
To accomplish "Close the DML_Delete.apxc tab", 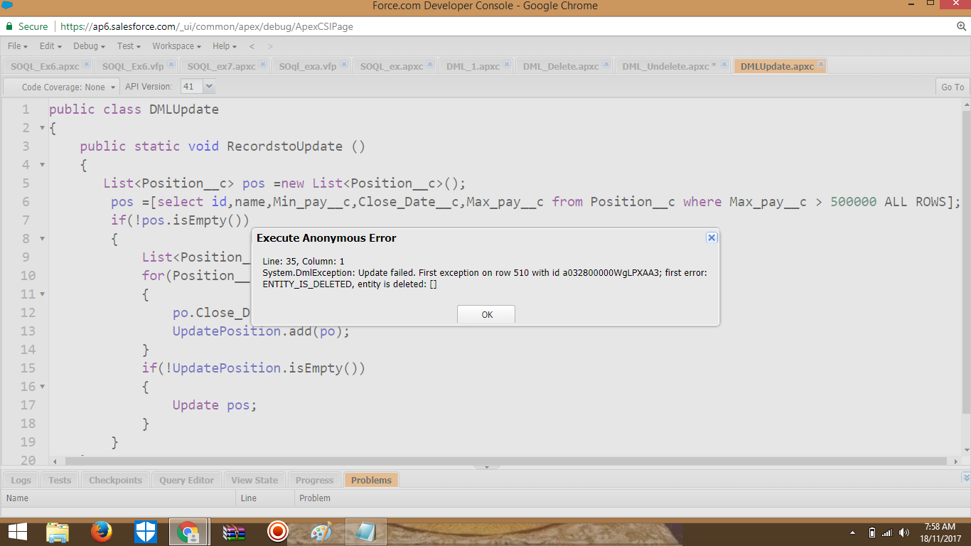I will 606,64.
